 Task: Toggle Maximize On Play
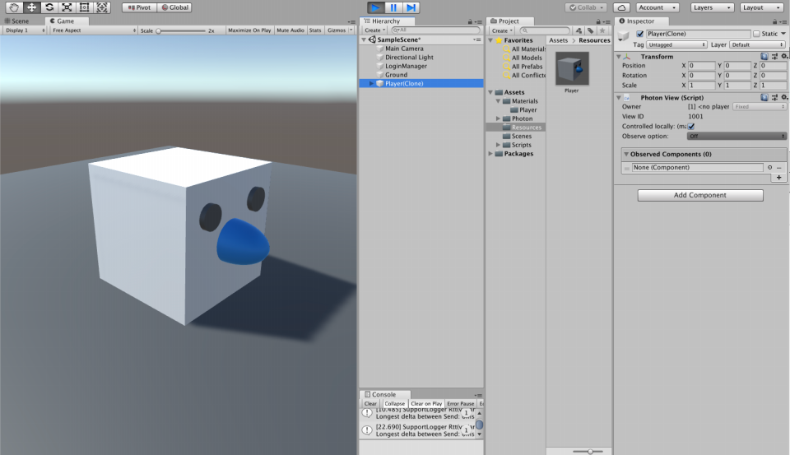[249, 30]
